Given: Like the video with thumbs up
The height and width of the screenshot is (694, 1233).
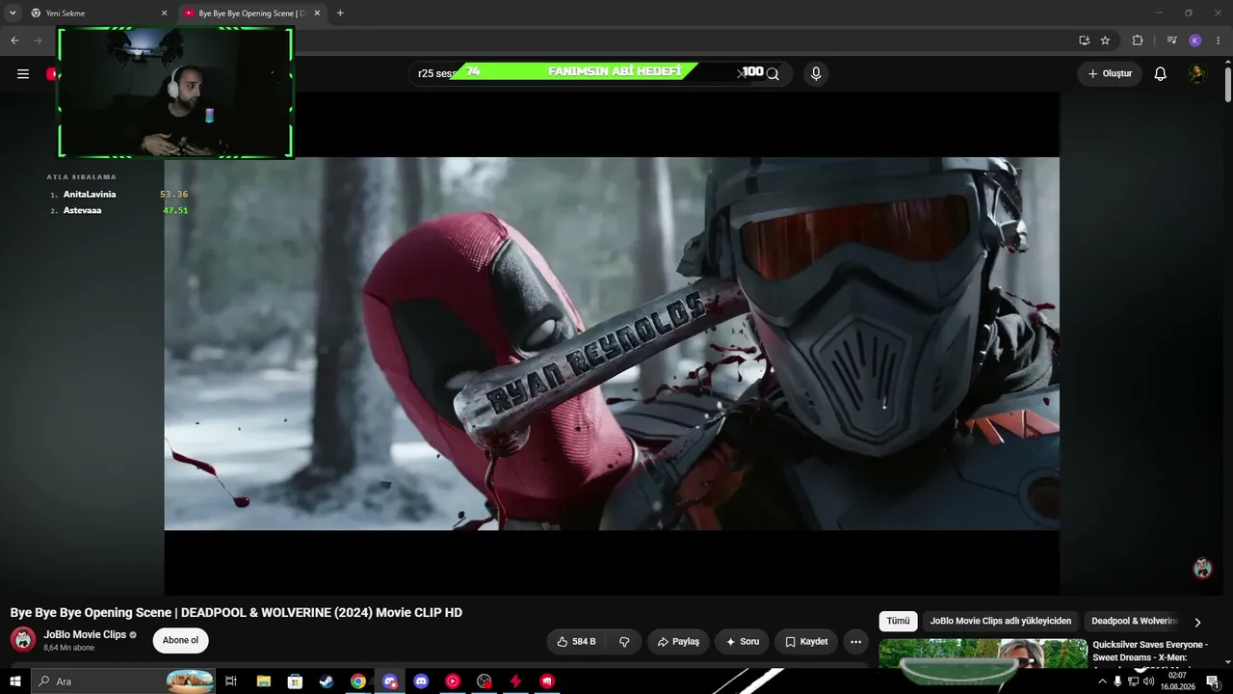Looking at the screenshot, I should tap(577, 642).
